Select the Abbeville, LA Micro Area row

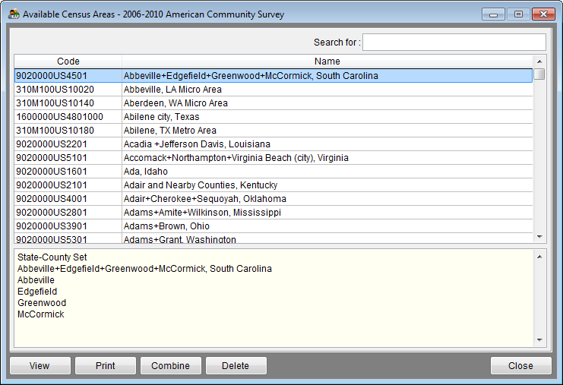(x=172, y=90)
